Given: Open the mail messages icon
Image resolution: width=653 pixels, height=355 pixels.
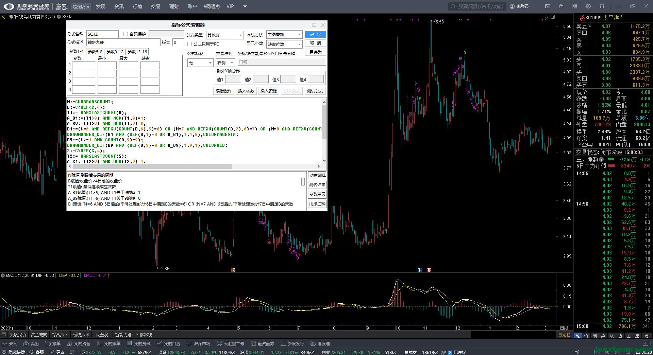Looking at the screenshot, I should [548, 6].
